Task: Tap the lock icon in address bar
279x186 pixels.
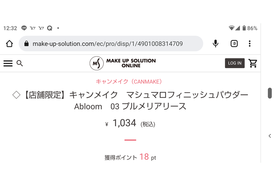Action: [26, 44]
